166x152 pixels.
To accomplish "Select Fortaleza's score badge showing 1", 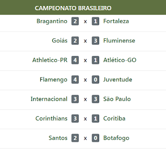I will pyautogui.click(x=95, y=21).
